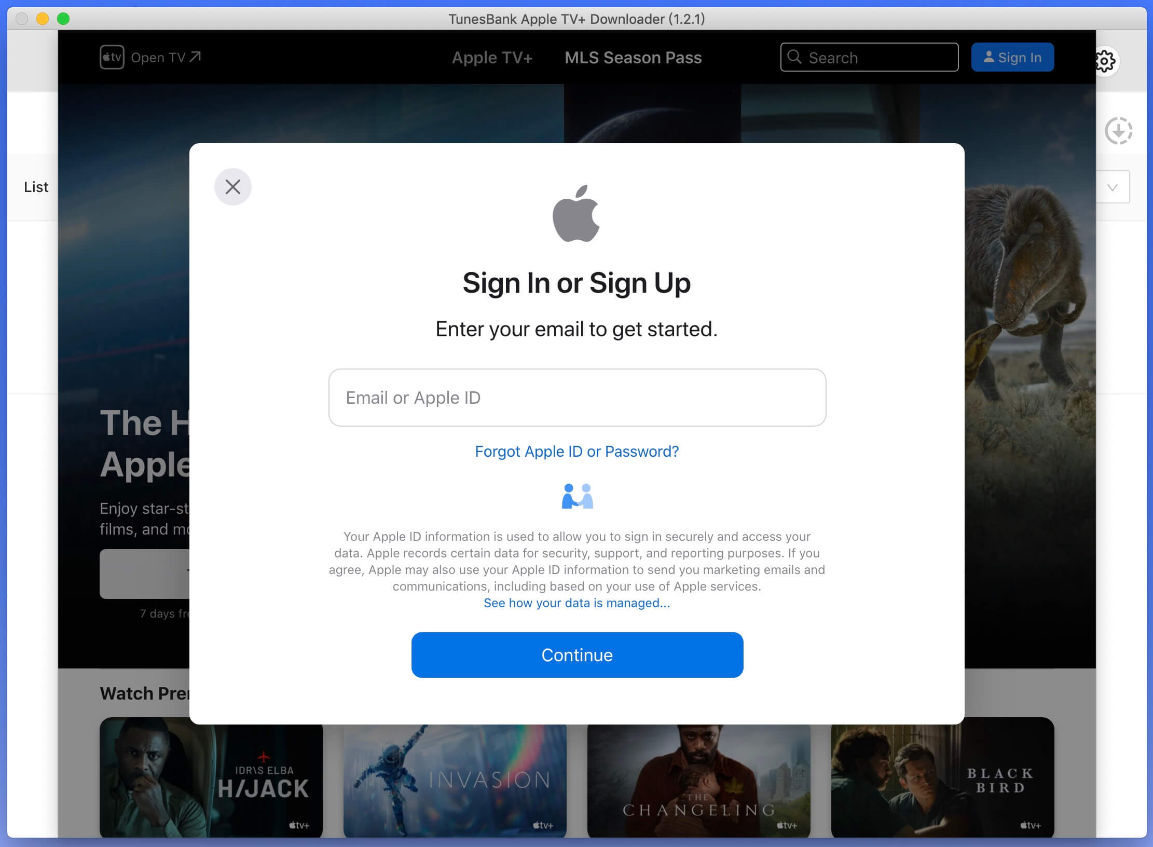Click the Sign In button icon top right

point(1011,57)
